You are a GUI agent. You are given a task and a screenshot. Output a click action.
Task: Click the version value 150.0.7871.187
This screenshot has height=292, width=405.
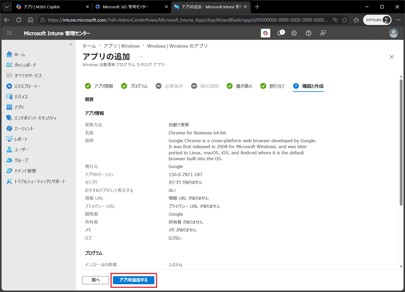pos(185,174)
